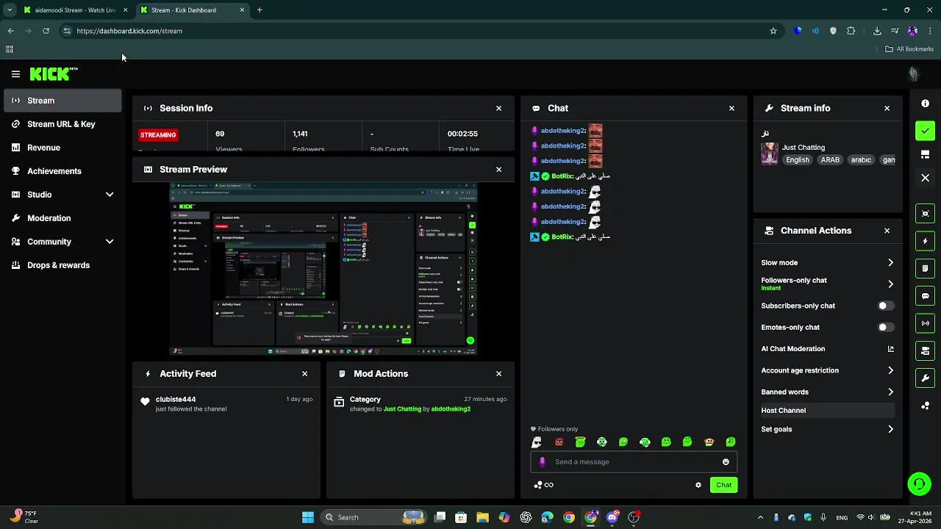Image resolution: width=941 pixels, height=529 pixels.
Task: Close the Activity Feed panel
Action: 304,374
